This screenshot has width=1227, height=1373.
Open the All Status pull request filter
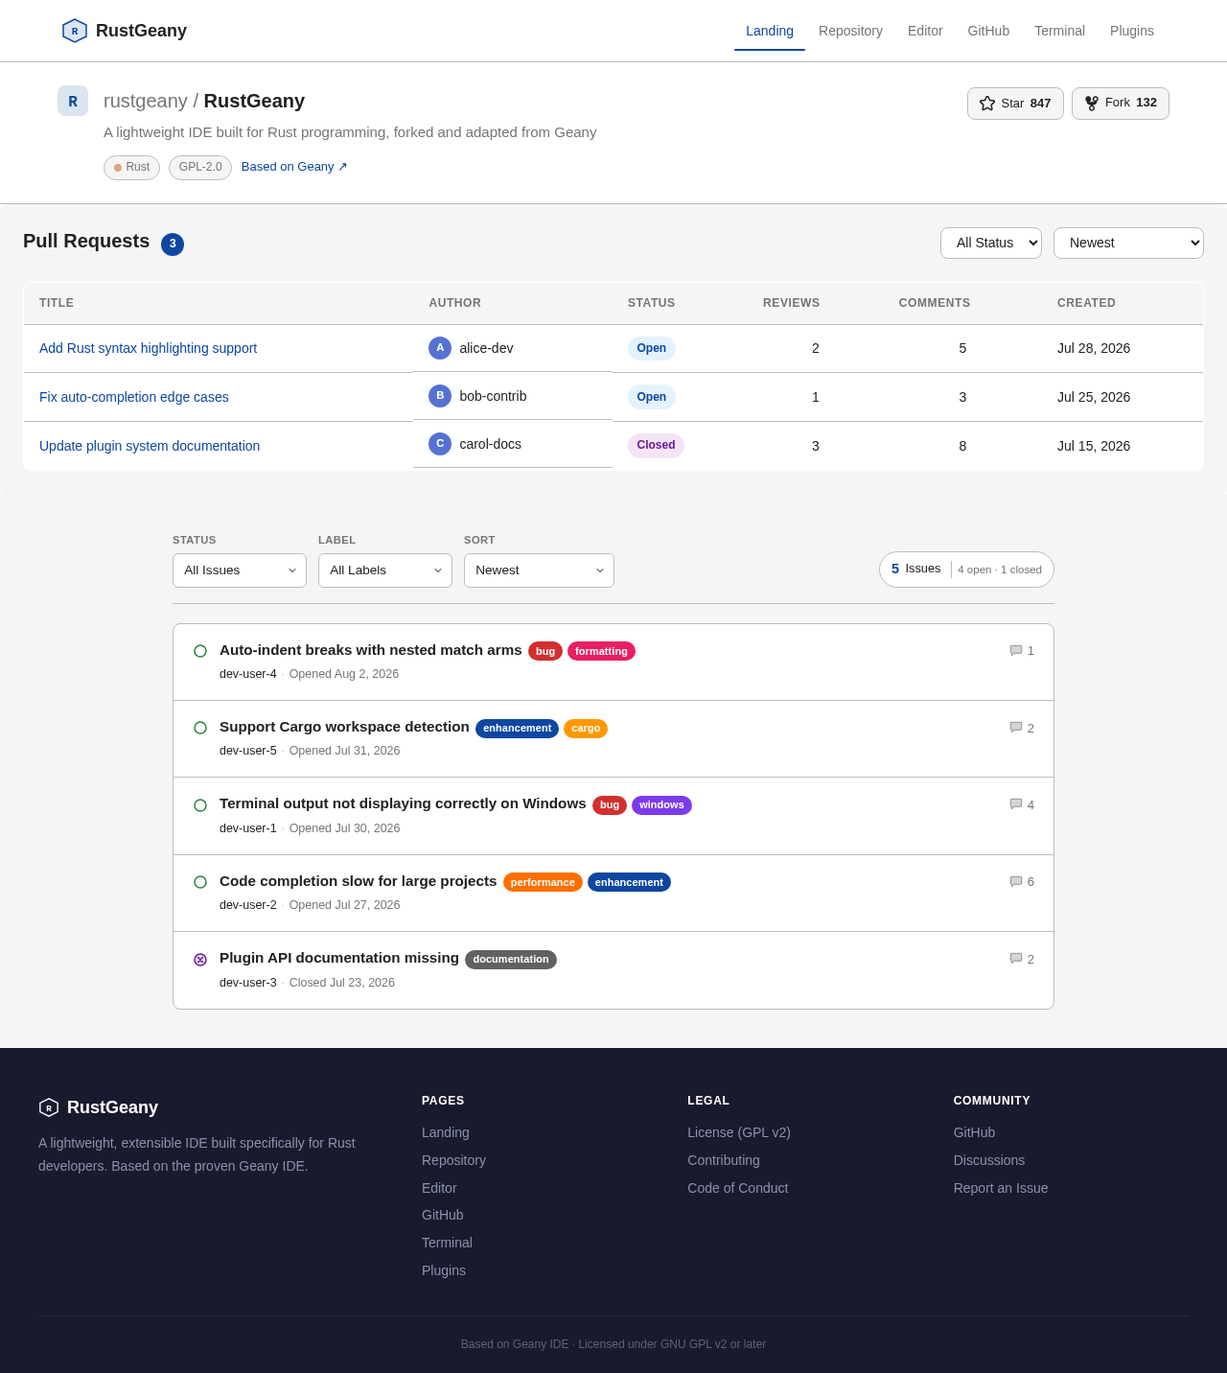click(x=991, y=243)
